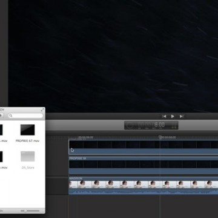218x218 pixels.
Task: Click the timeline ruler start timecode
Action: (86, 137)
